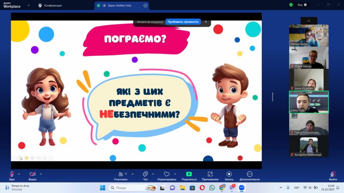The image size is (344, 193).
Task: Expand video options arrow next to Видео
Action: pos(41,174)
